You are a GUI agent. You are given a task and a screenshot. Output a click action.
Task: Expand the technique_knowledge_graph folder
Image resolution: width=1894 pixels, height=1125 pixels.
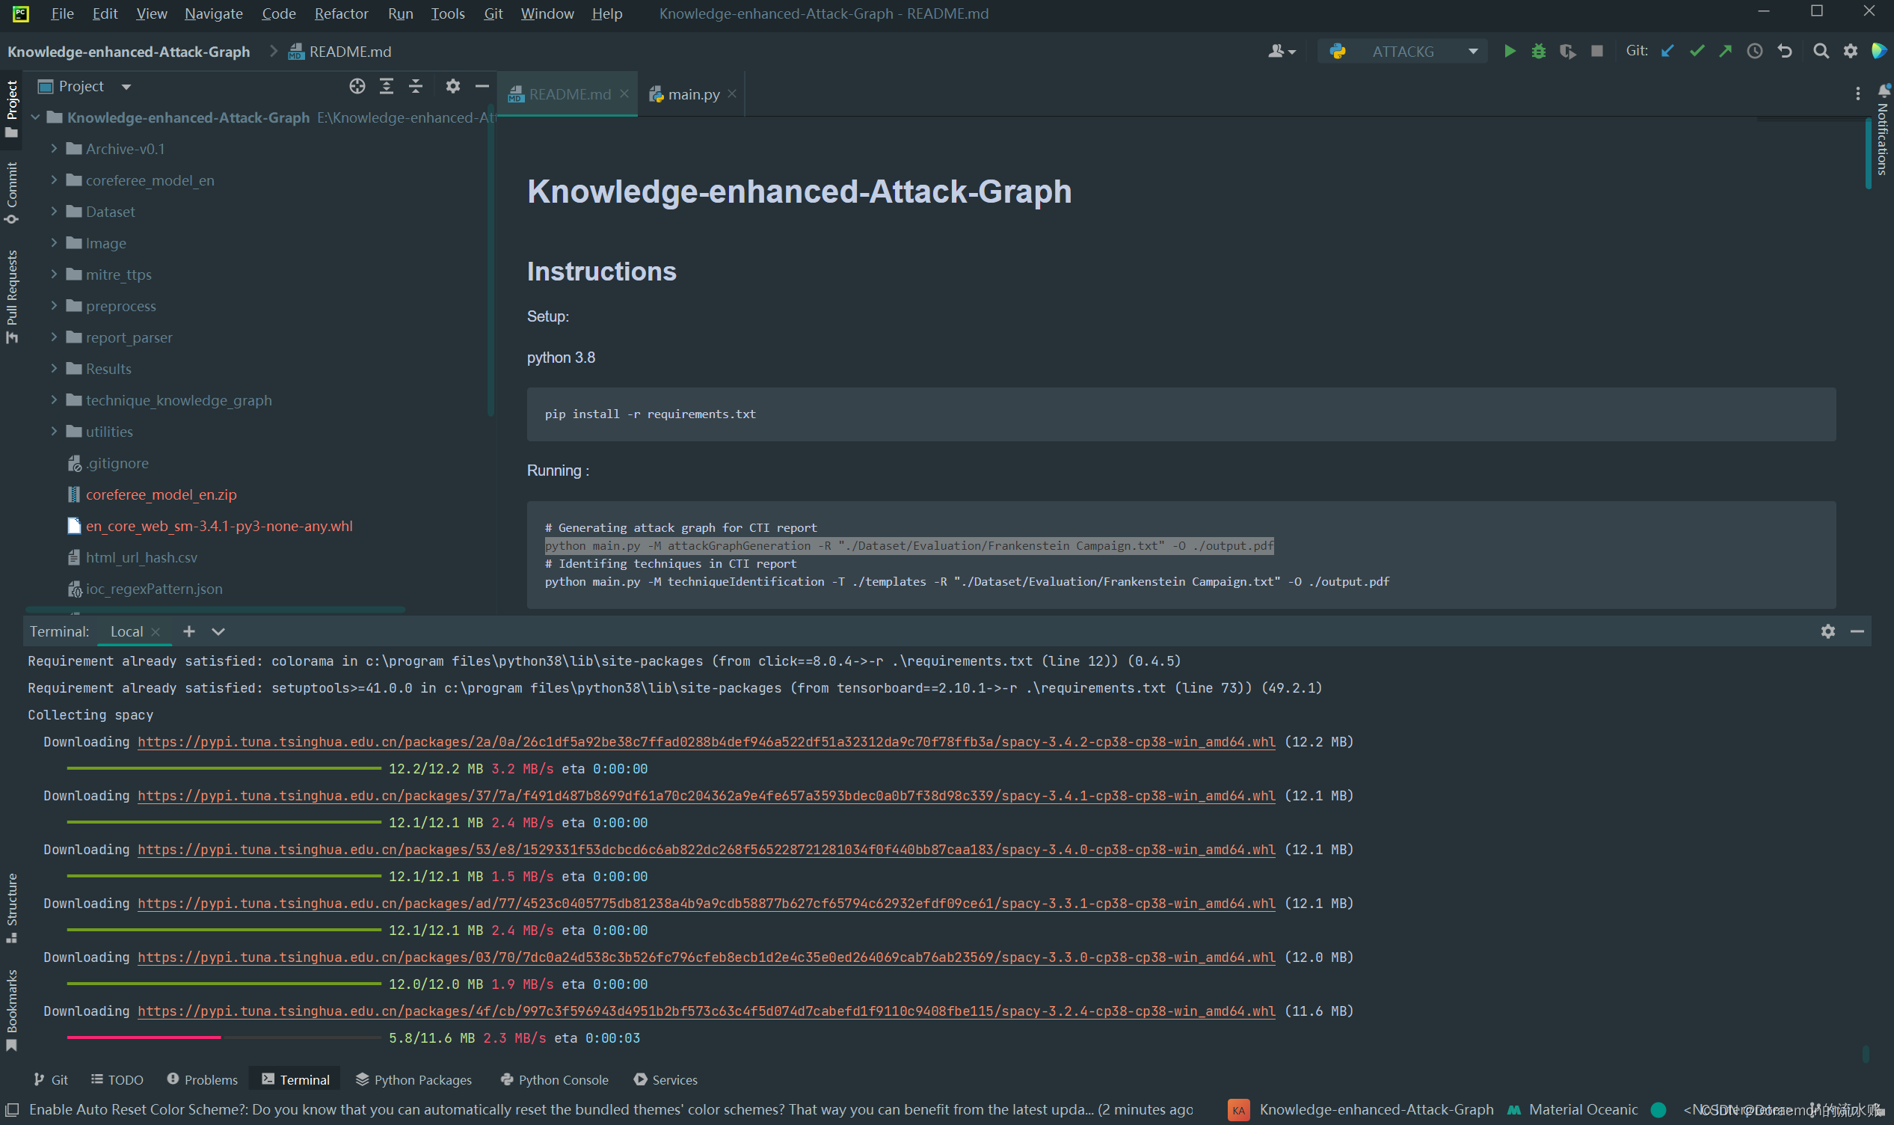click(54, 399)
